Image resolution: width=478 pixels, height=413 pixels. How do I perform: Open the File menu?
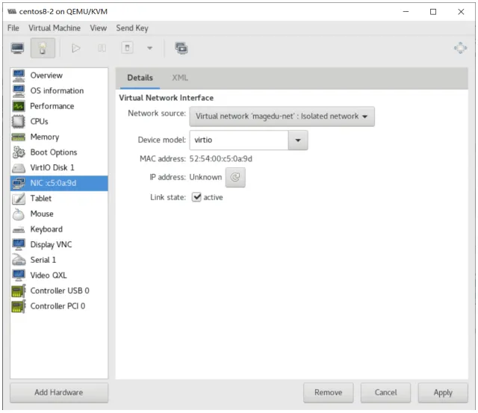[x=13, y=28]
